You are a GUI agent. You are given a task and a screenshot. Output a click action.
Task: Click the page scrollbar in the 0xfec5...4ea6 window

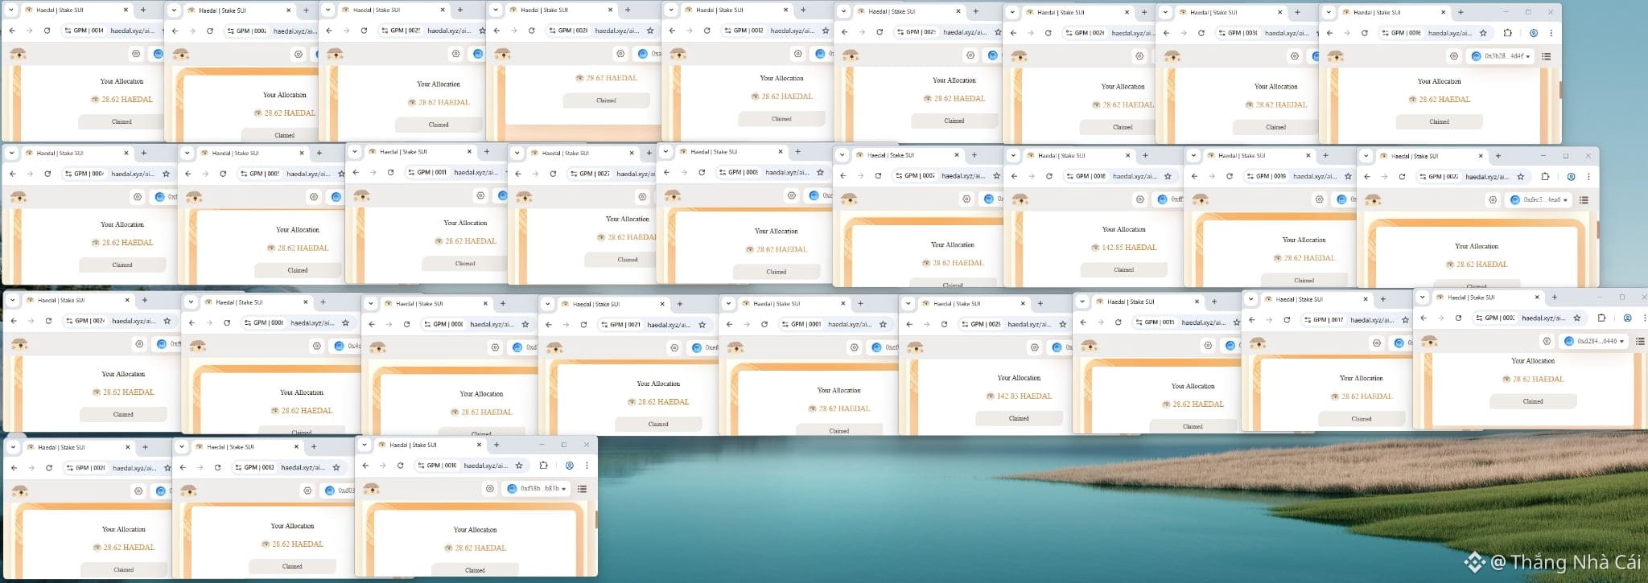[1596, 231]
